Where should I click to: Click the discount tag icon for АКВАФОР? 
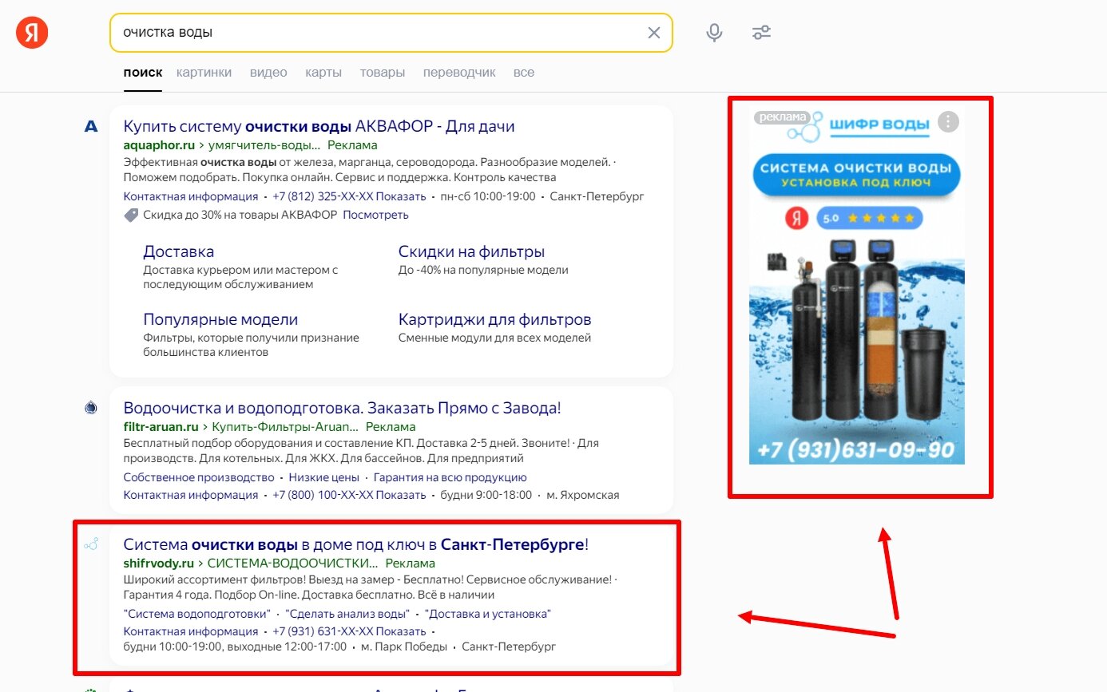[131, 215]
